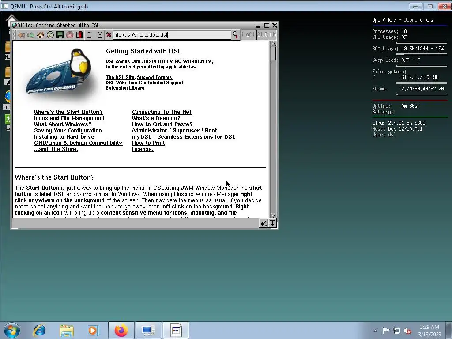Open Windows Media Player taskbar icon
Screen dimensions: 452x339
(x=93, y=330)
